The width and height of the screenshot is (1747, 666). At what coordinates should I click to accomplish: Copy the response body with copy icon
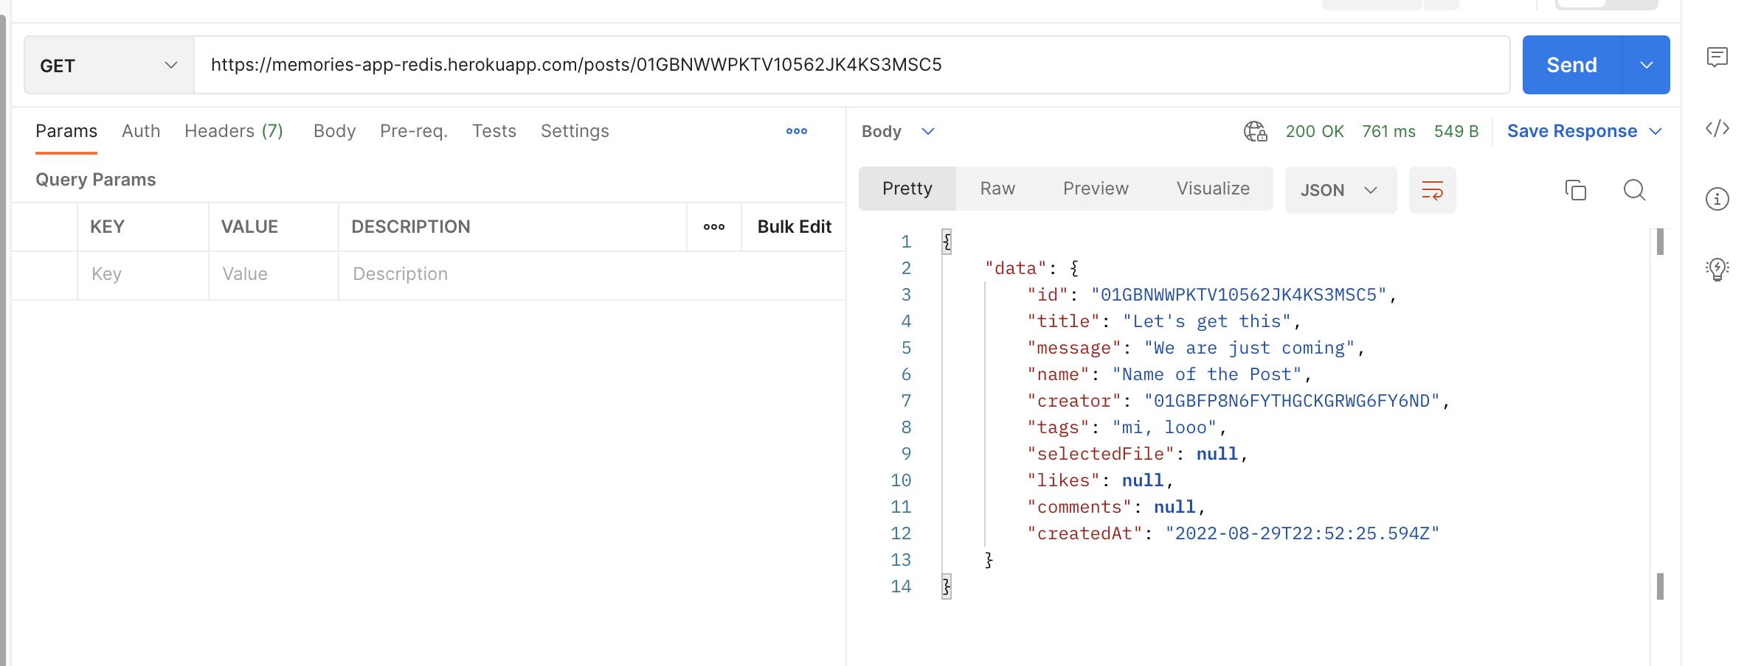[1575, 190]
